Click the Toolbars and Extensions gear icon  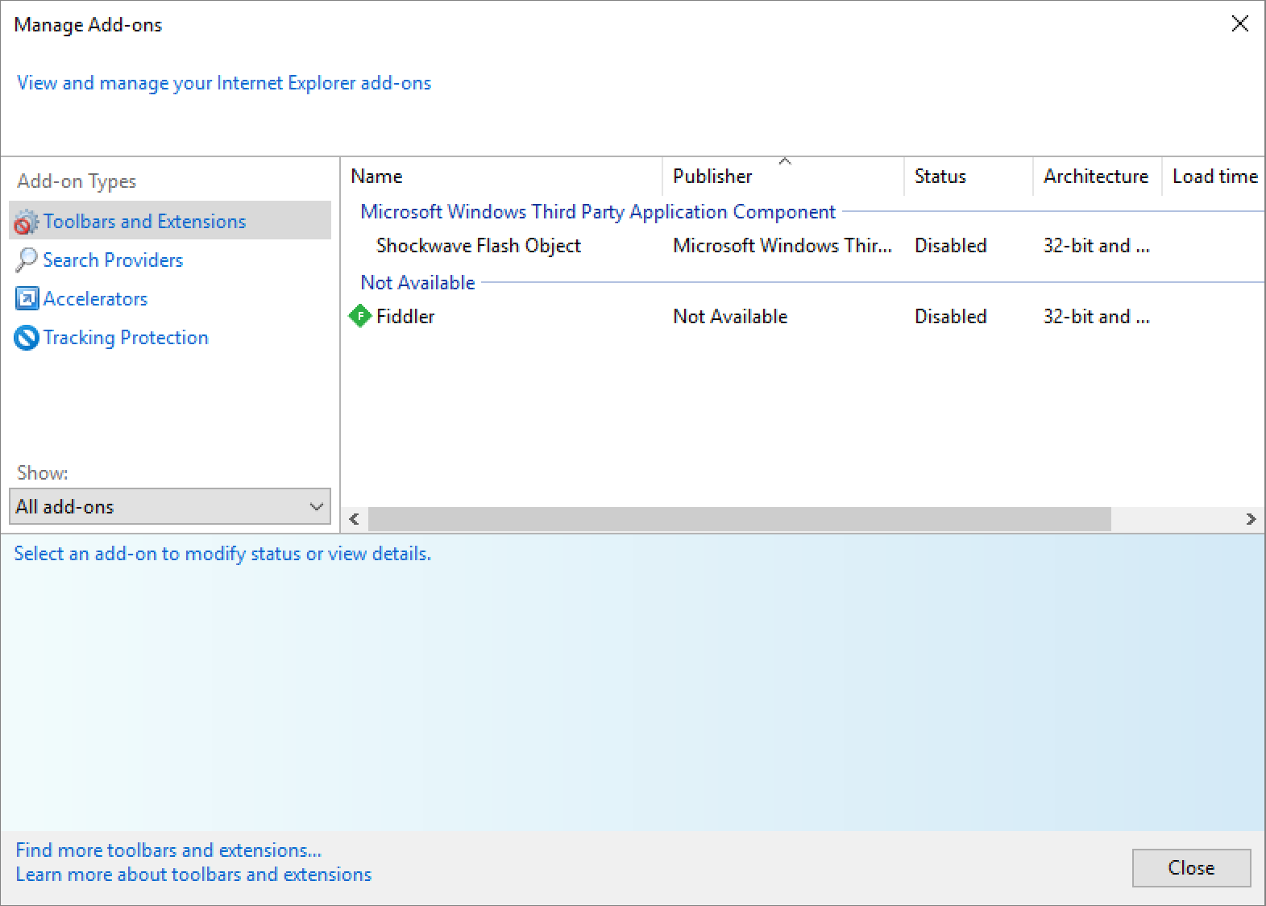[x=27, y=222]
